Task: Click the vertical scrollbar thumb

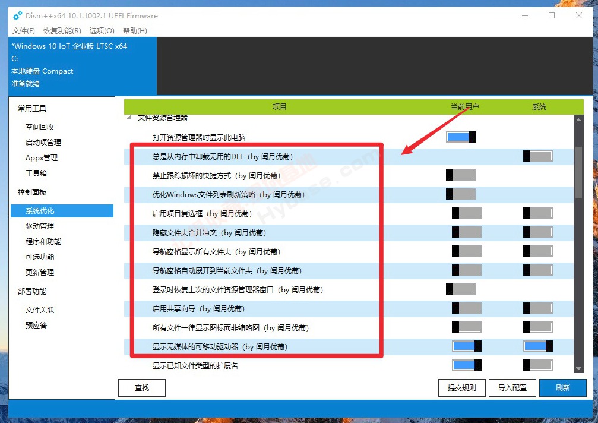Action: [578, 172]
